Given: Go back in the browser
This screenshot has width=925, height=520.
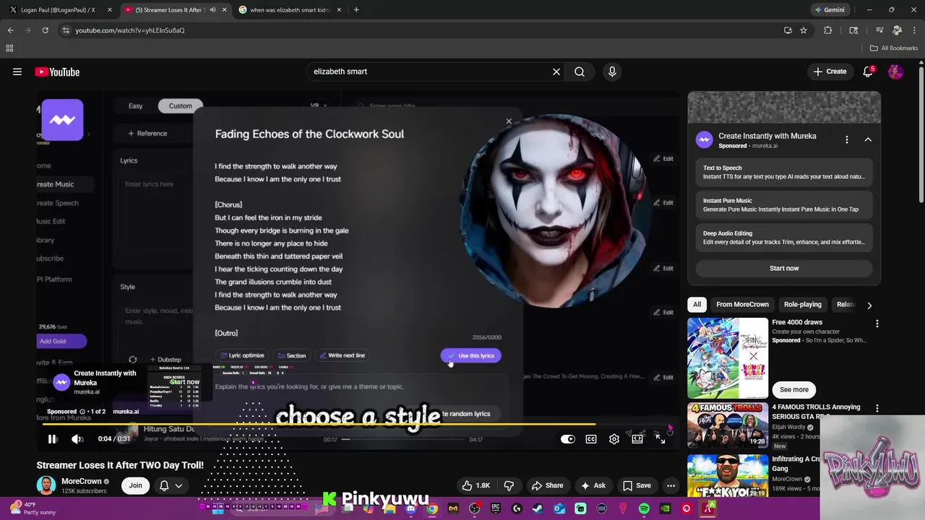Looking at the screenshot, I should pyautogui.click(x=11, y=30).
